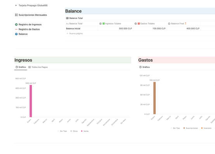Click the plus icon beside Nueva página

[67, 34]
